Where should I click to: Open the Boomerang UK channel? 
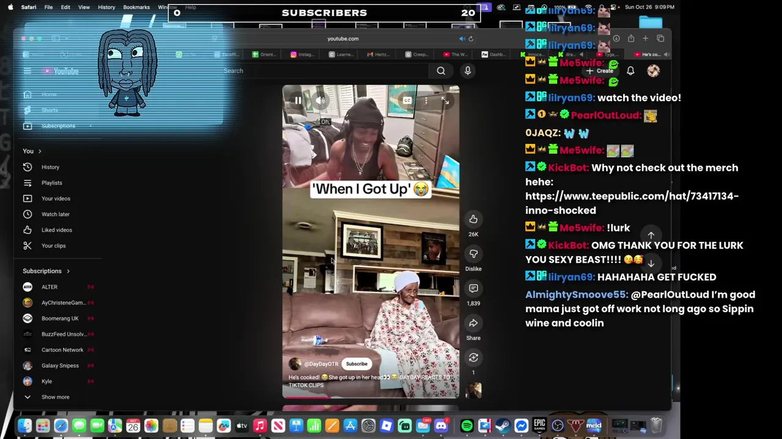coord(60,318)
